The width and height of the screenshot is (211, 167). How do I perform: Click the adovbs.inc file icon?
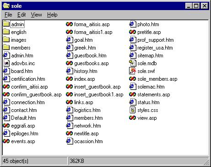click(x=6, y=63)
